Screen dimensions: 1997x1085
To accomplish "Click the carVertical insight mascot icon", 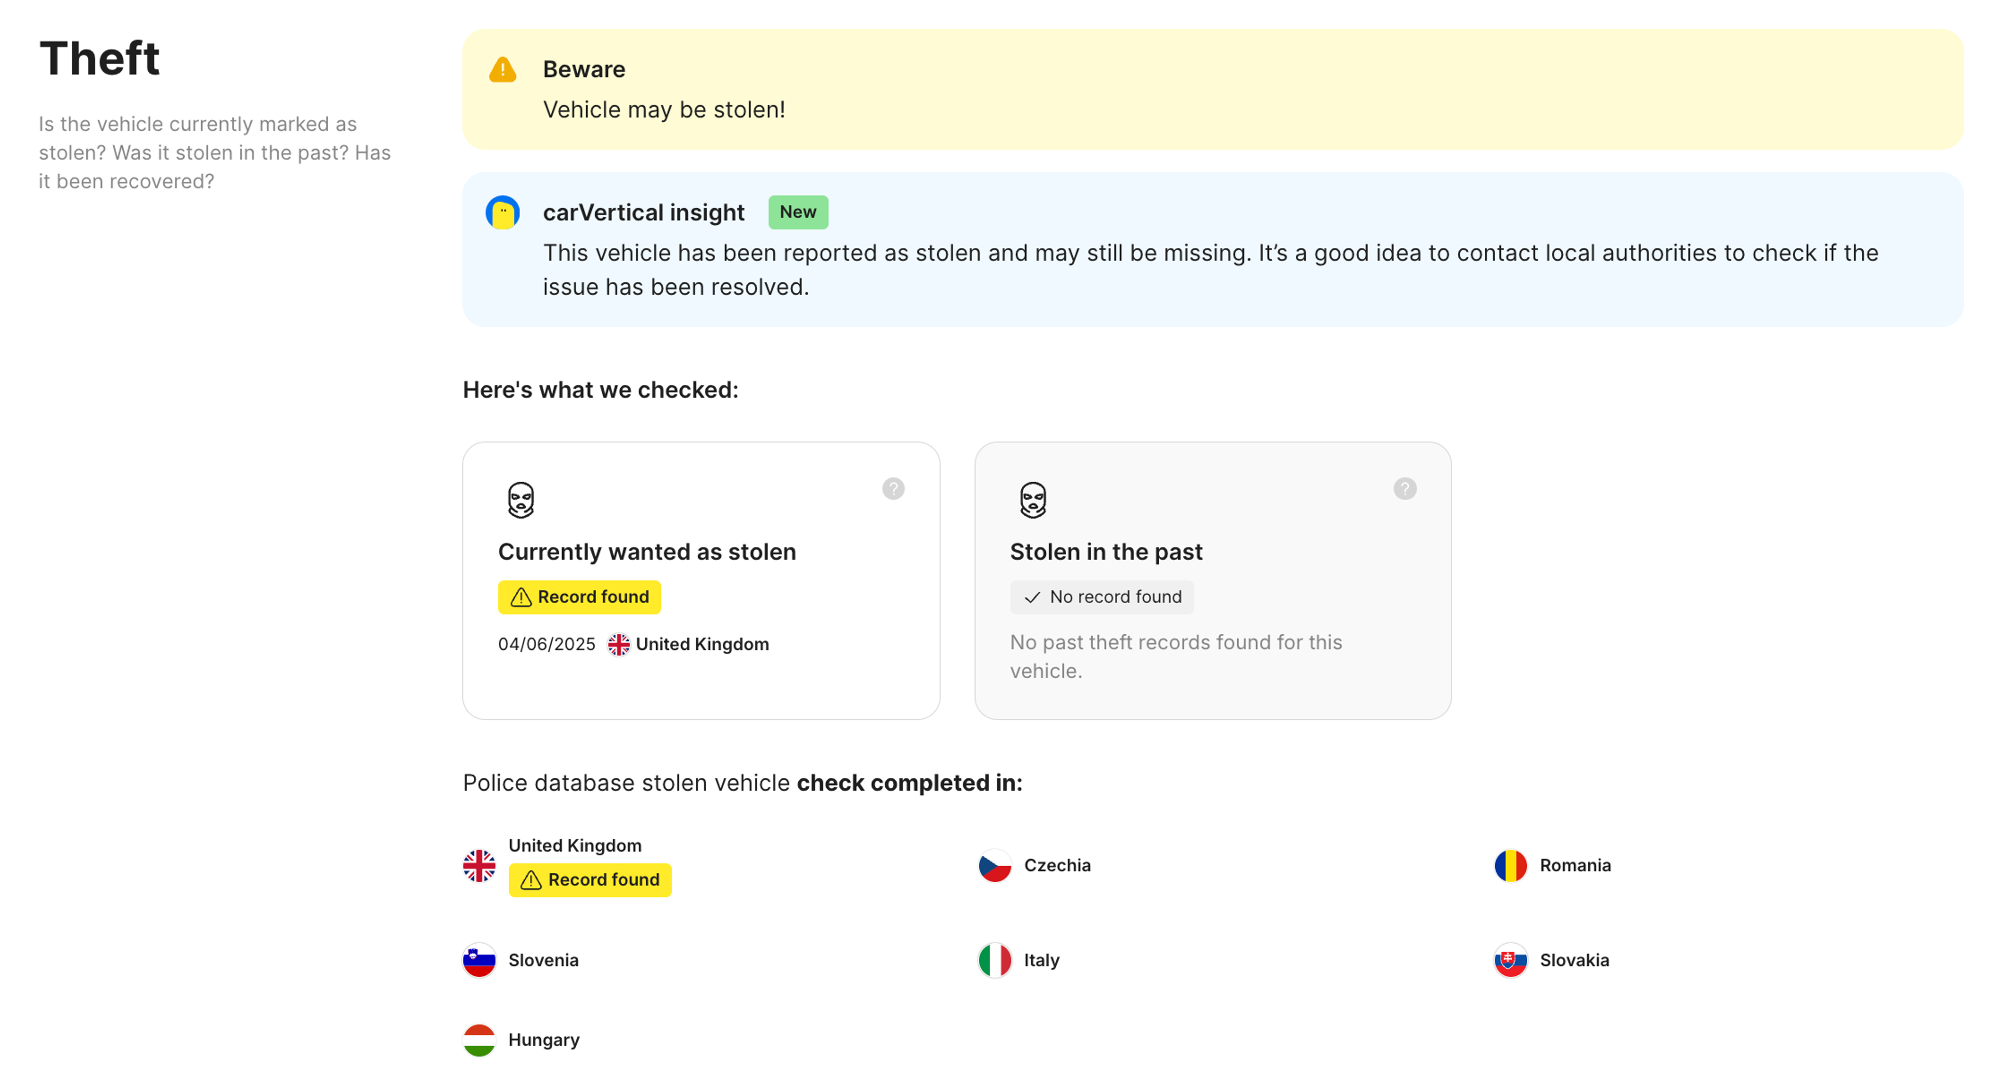I will [502, 212].
